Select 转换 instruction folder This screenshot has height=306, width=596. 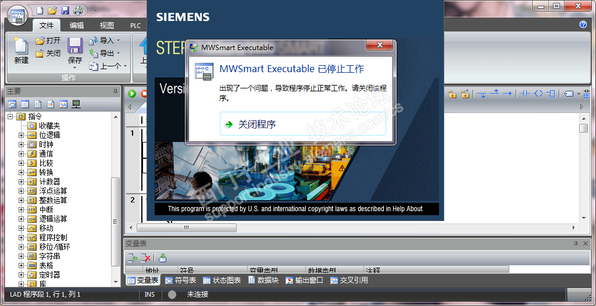46,172
